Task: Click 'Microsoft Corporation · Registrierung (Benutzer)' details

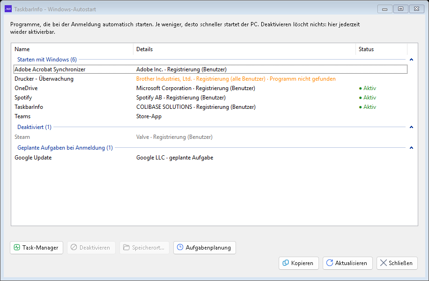Action: 196,88
